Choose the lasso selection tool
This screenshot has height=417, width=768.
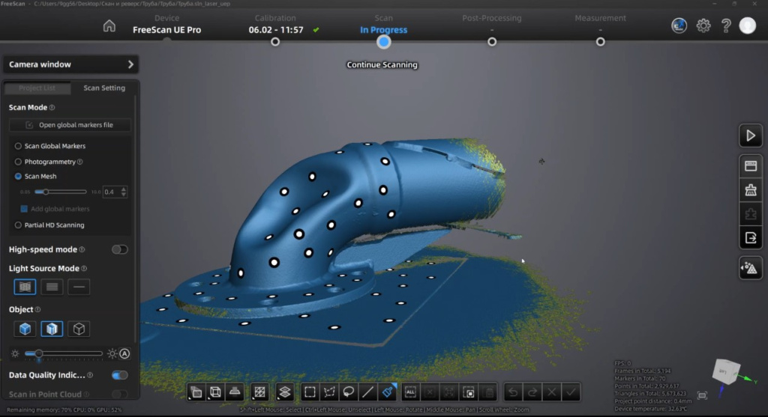point(348,392)
